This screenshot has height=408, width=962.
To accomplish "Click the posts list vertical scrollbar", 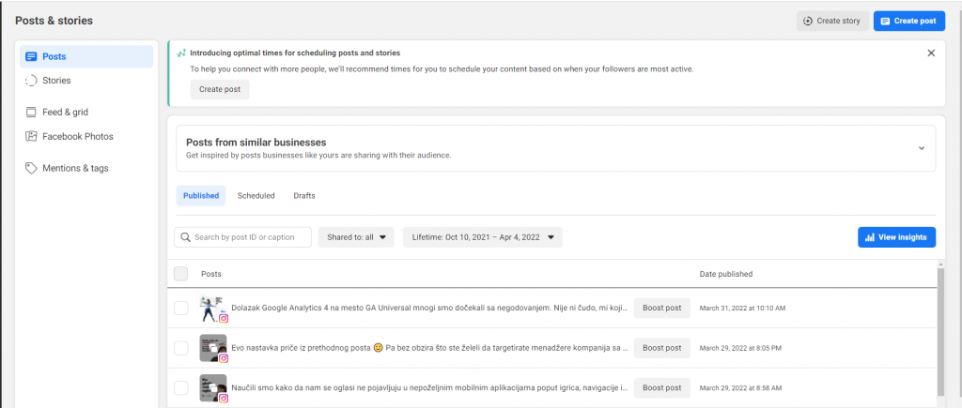I will pos(940,334).
